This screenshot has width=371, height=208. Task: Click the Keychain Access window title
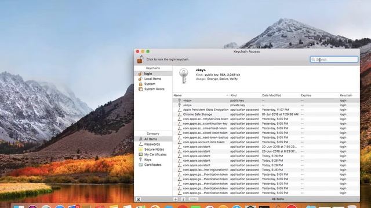246,51
